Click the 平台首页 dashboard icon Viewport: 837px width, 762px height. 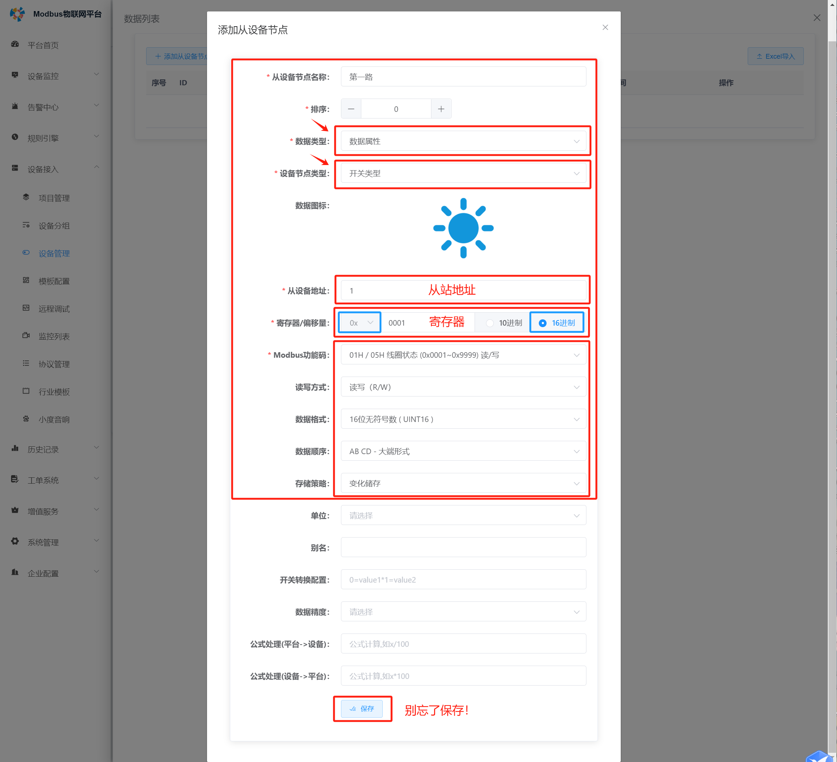(15, 44)
